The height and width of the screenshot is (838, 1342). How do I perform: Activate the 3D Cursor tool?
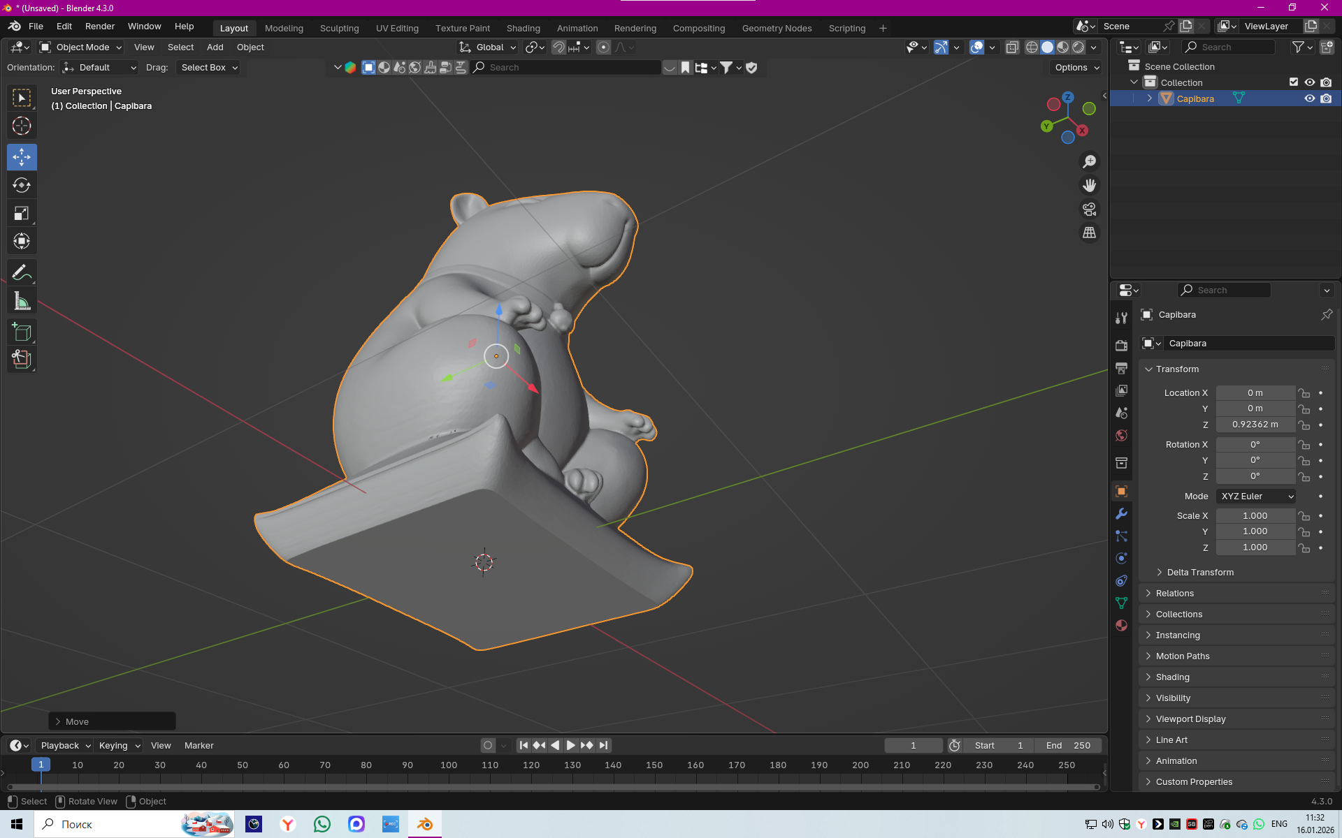[x=22, y=126]
